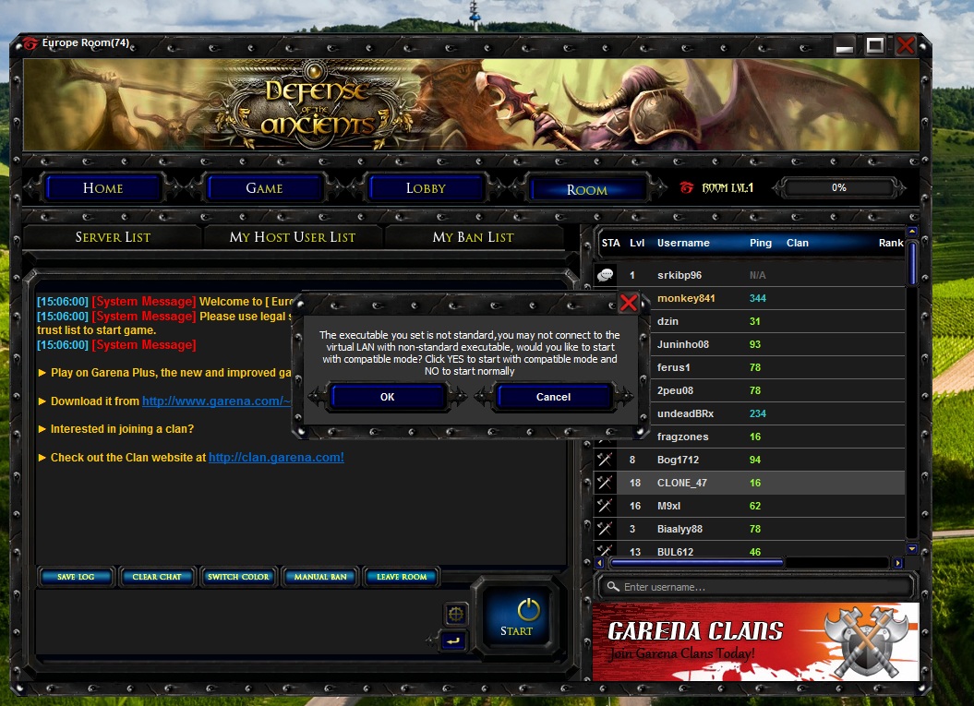Open the Garena Clans banner ad
974x706 pixels.
tap(756, 641)
